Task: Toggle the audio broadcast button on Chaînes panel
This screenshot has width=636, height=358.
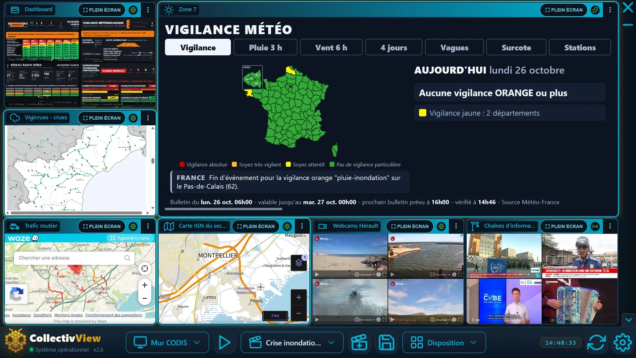Action: tap(595, 226)
